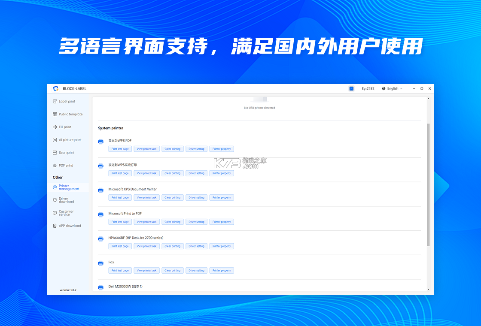Click printer icon for HPA6A6BF HP DeskJet
481x326 pixels.
pyautogui.click(x=100, y=238)
